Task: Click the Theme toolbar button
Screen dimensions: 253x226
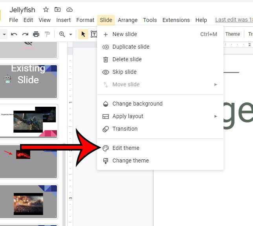Action: point(233,34)
